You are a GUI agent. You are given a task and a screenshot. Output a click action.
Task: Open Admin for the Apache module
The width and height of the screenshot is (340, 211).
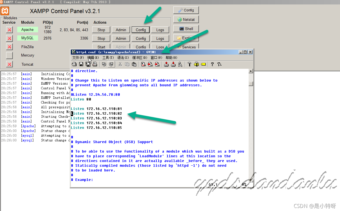121,30
